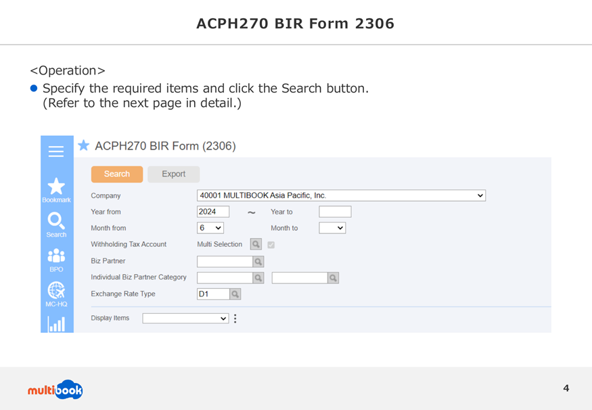The width and height of the screenshot is (592, 410).
Task: Open Biz Partner lookup magnifier
Action: tap(258, 261)
